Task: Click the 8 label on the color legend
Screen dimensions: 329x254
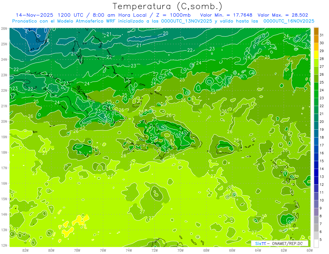Action: [x=321, y=216]
